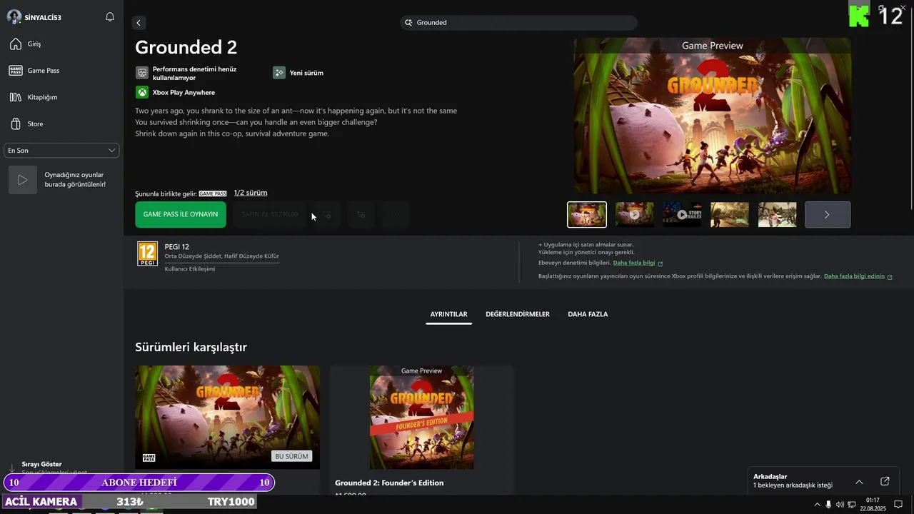Click the Arkadaşlar friend request text
914x514 pixels.
tap(793, 485)
